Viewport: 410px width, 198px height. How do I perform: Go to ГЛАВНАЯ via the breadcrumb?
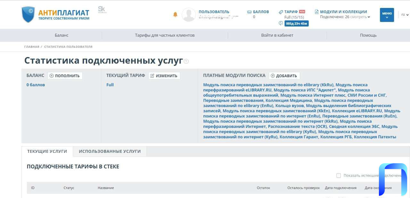point(32,47)
